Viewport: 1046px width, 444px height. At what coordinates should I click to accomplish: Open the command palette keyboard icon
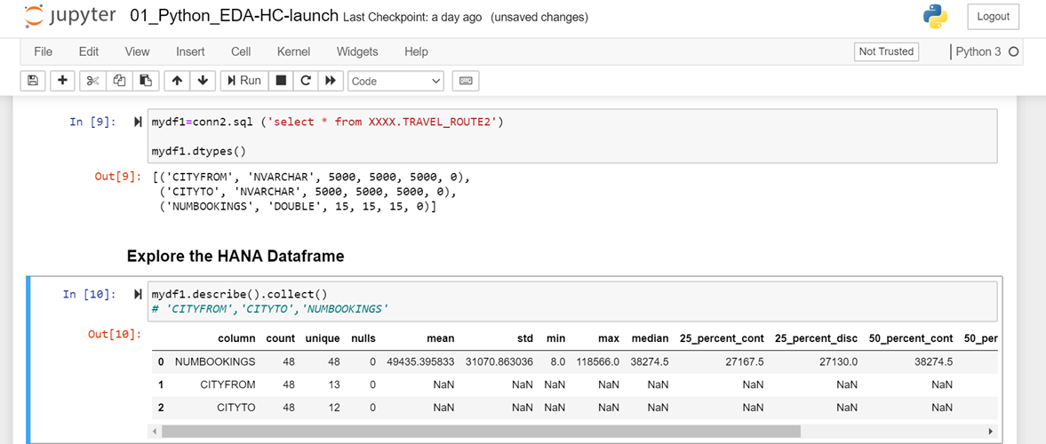[466, 81]
